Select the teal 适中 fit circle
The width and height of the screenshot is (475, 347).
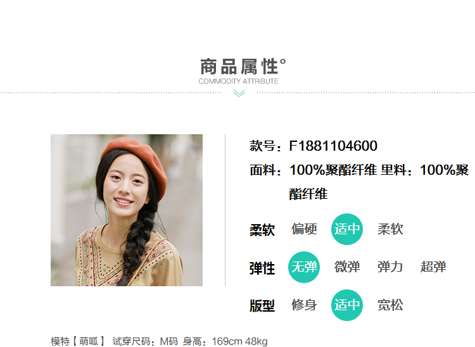347,305
